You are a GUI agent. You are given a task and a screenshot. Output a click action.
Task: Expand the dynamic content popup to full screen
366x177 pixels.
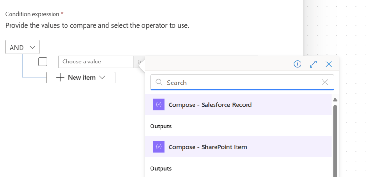[x=313, y=64]
